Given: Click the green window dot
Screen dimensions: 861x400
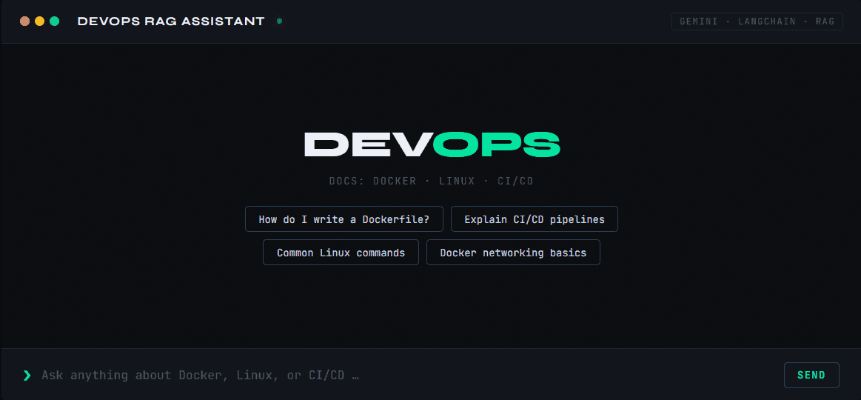Looking at the screenshot, I should (x=54, y=21).
